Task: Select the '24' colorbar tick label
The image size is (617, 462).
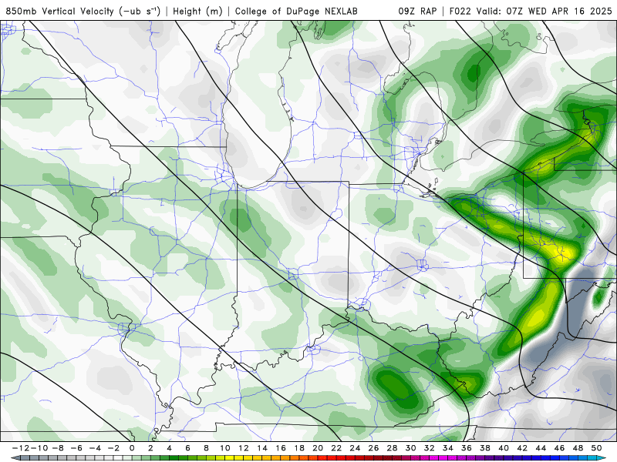Action: [355, 448]
